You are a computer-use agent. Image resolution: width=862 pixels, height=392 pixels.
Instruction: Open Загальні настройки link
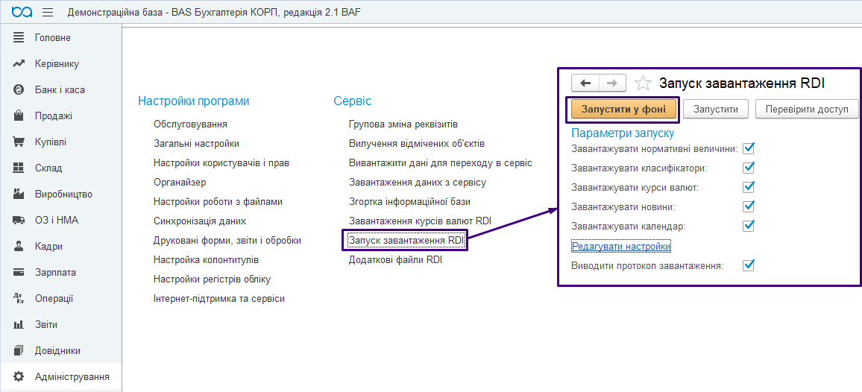[196, 144]
